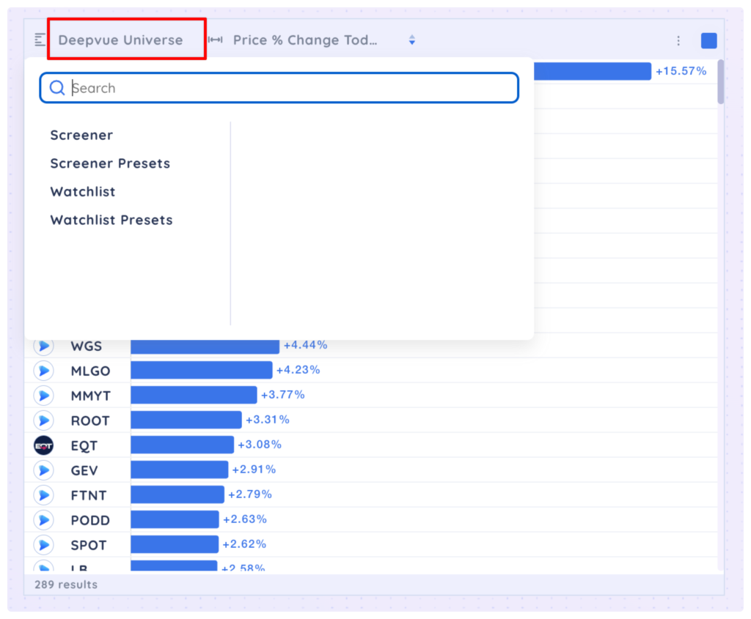This screenshot has height=619, width=751.
Task: Click the vertical scrollbar thumb
Action: (721, 82)
